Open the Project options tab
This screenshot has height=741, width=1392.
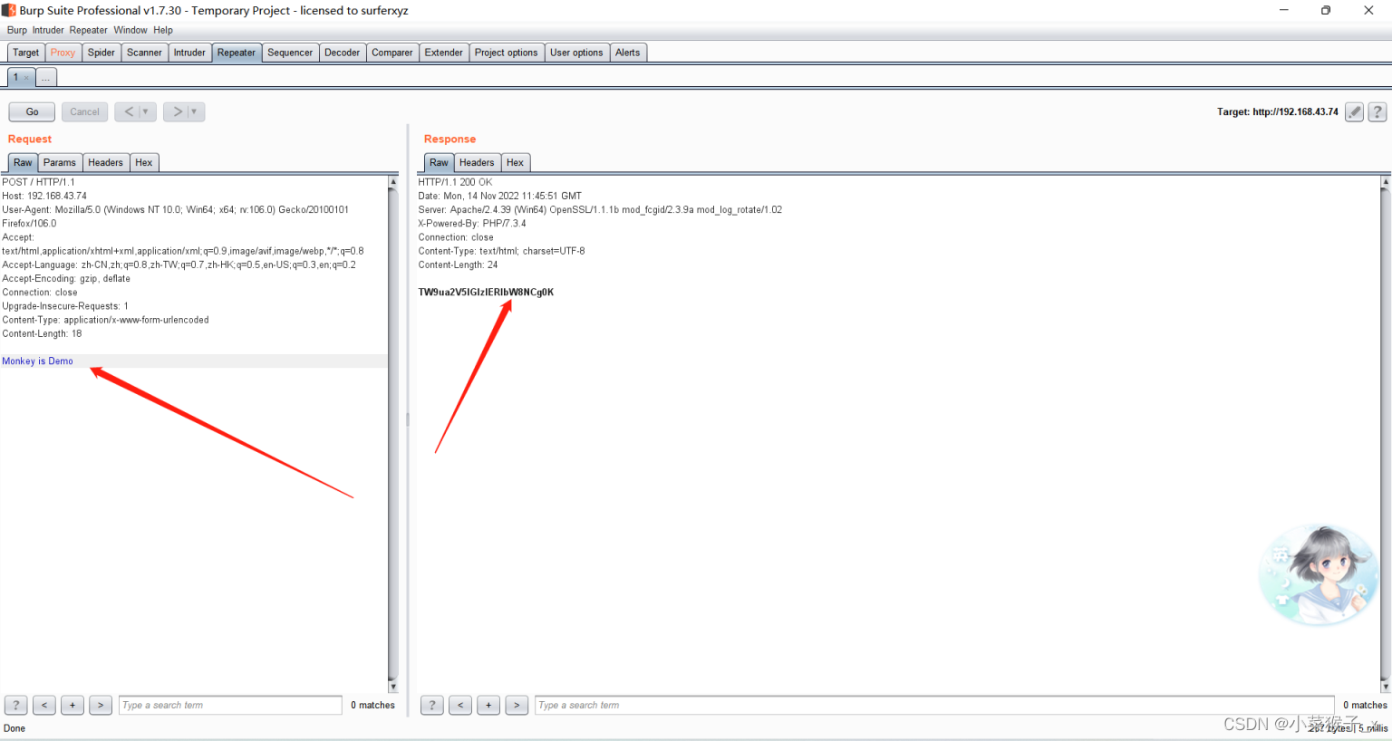pyautogui.click(x=507, y=53)
